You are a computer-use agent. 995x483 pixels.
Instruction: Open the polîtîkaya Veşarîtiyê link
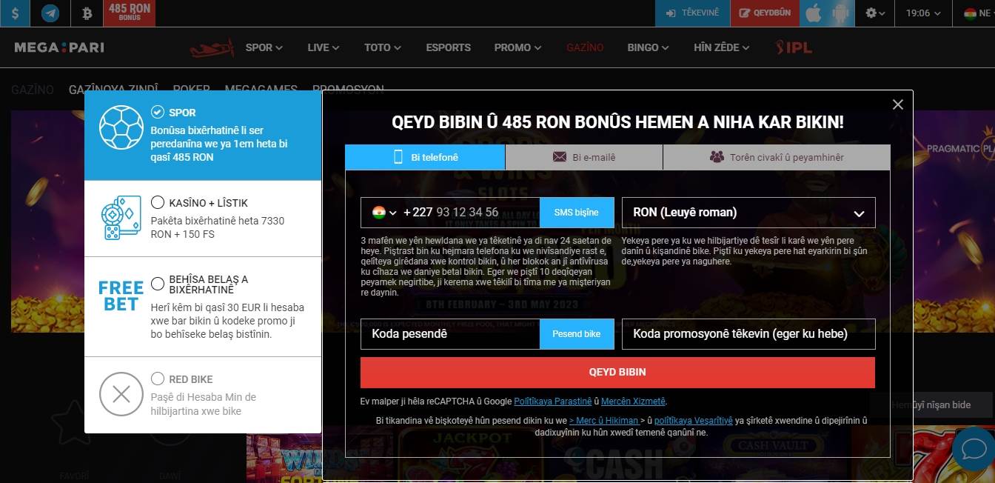(x=694, y=421)
